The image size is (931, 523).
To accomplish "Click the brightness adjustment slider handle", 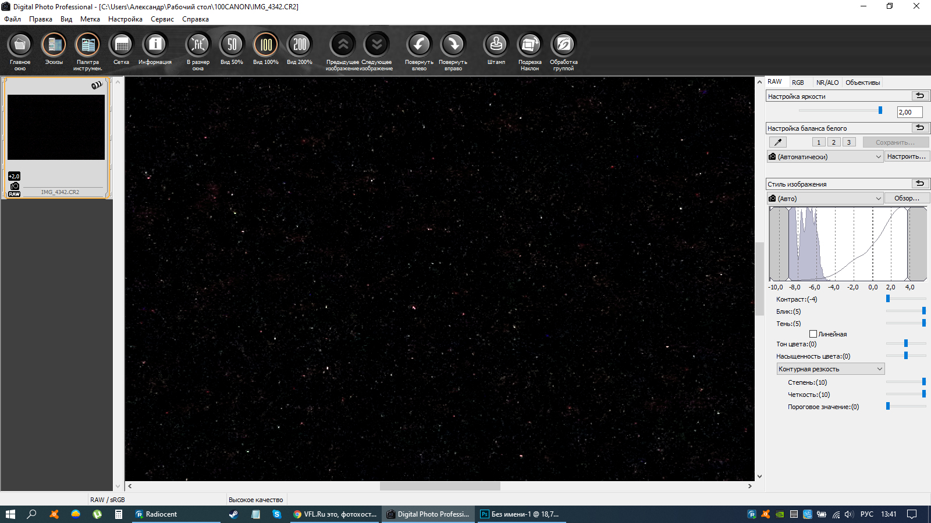I will (880, 110).
